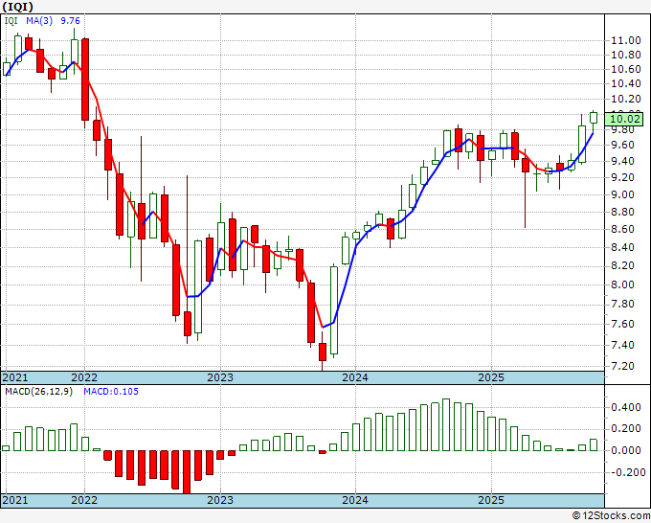Click the 9.80 price axis label
Screen dimensions: 651x523
point(622,129)
